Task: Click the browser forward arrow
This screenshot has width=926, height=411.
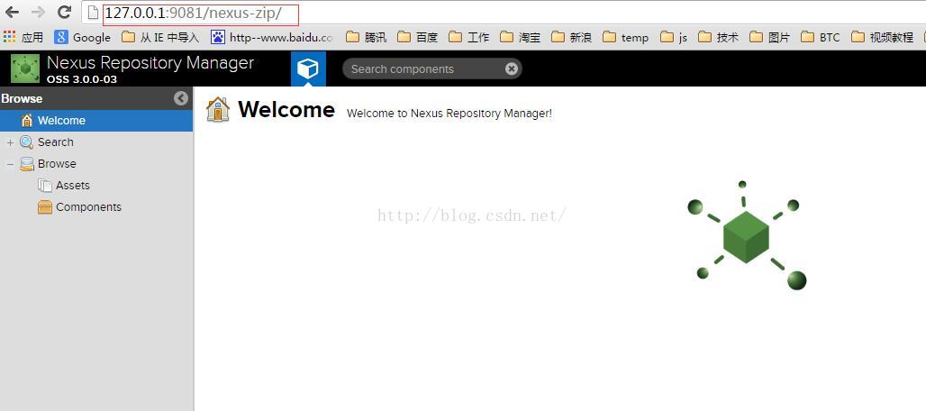Action: pos(38,13)
